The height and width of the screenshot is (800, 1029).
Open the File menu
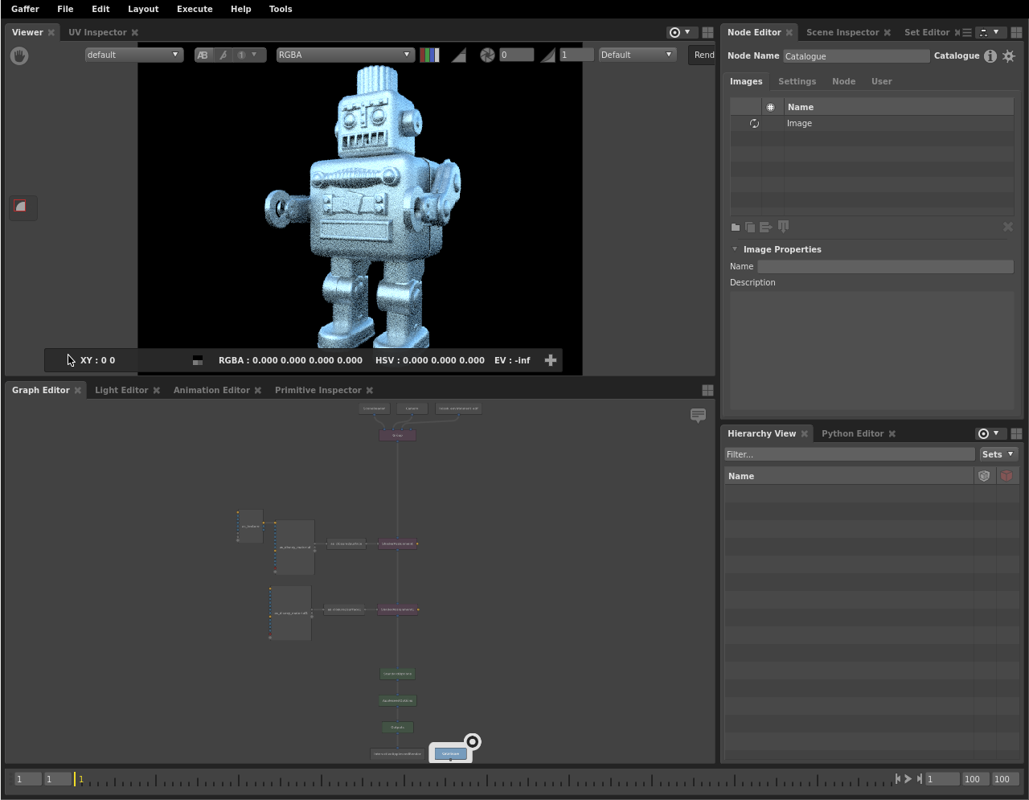coord(65,9)
